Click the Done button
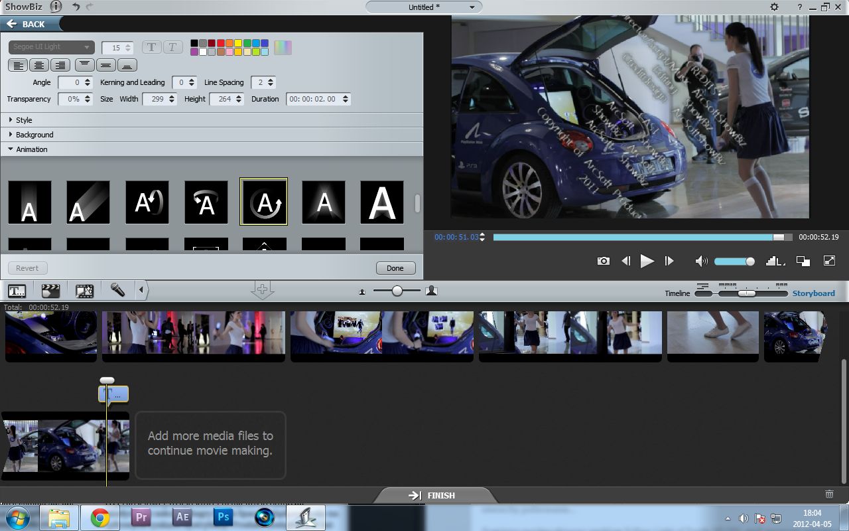The image size is (849, 531). coord(395,268)
